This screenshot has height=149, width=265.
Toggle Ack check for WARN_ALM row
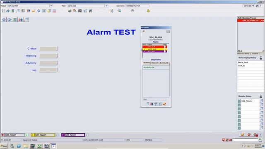coord(145,49)
